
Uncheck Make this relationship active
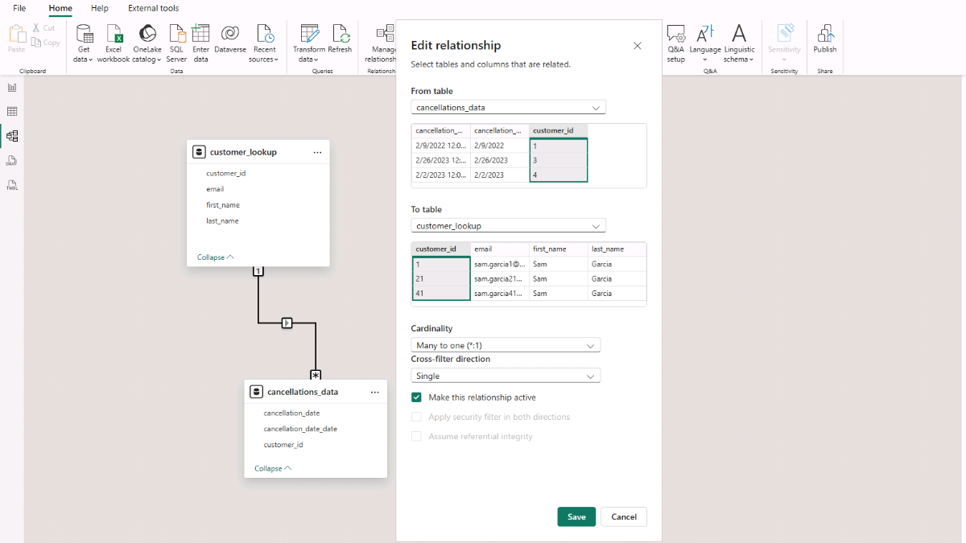[x=416, y=397]
